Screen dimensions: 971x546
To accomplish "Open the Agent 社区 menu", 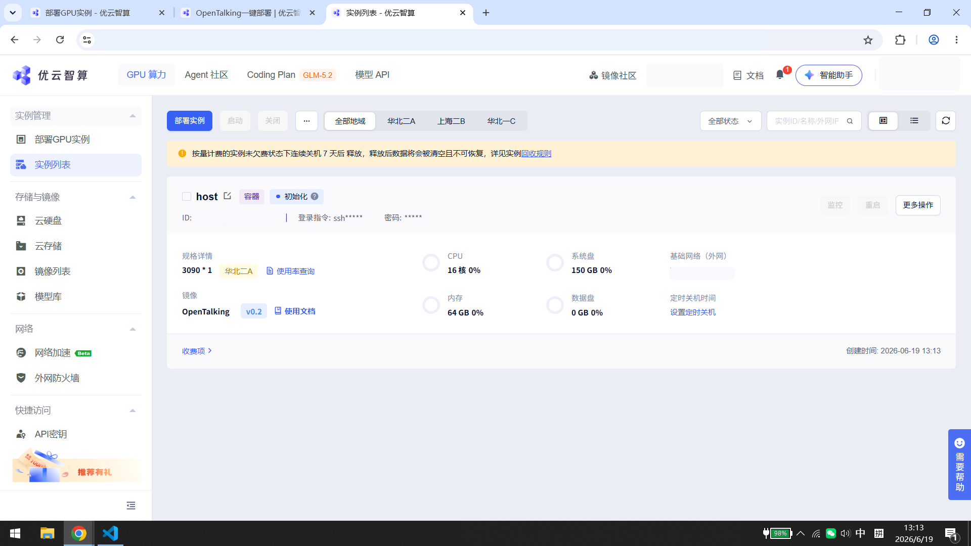I will (206, 75).
